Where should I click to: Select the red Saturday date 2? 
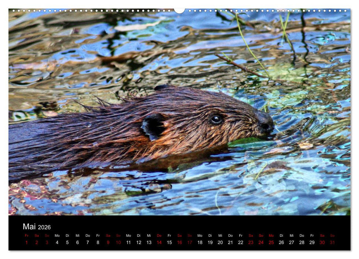tap(36, 242)
